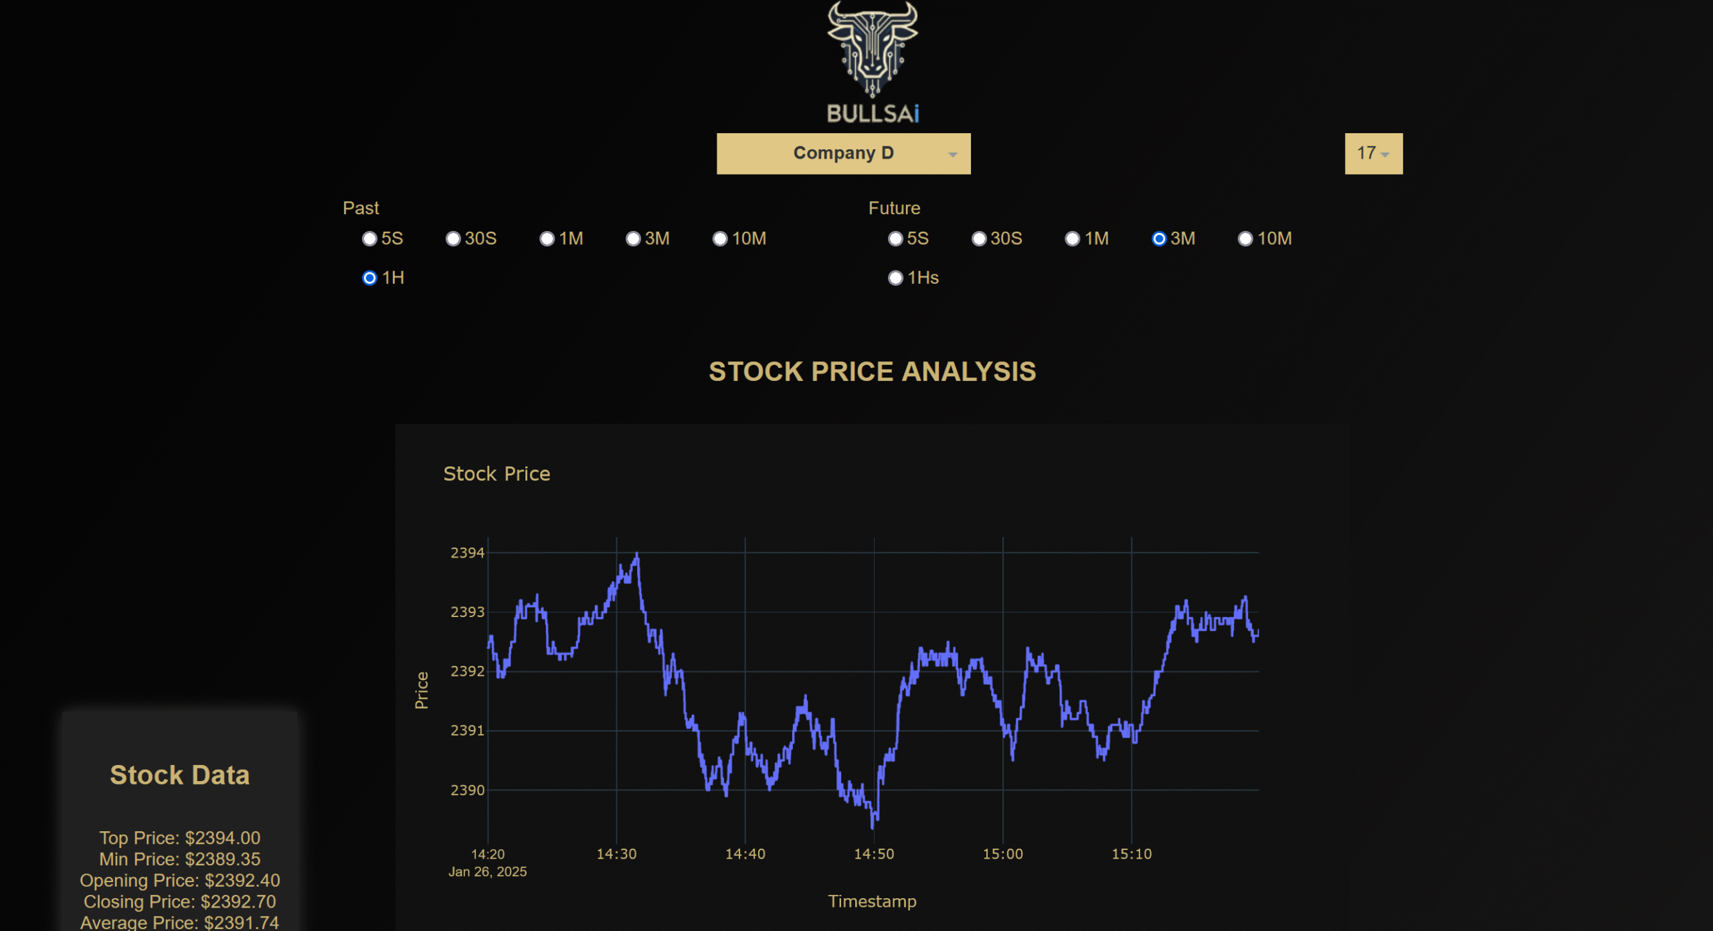
Task: Select the Future 1M radio button
Action: pyautogui.click(x=1073, y=239)
